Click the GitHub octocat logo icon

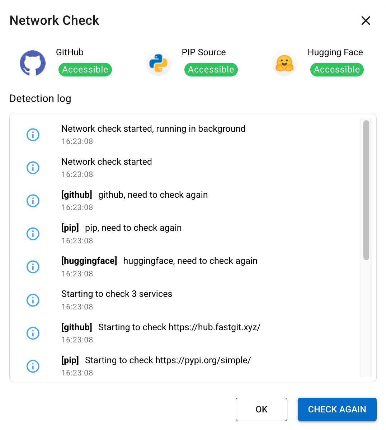[33, 63]
